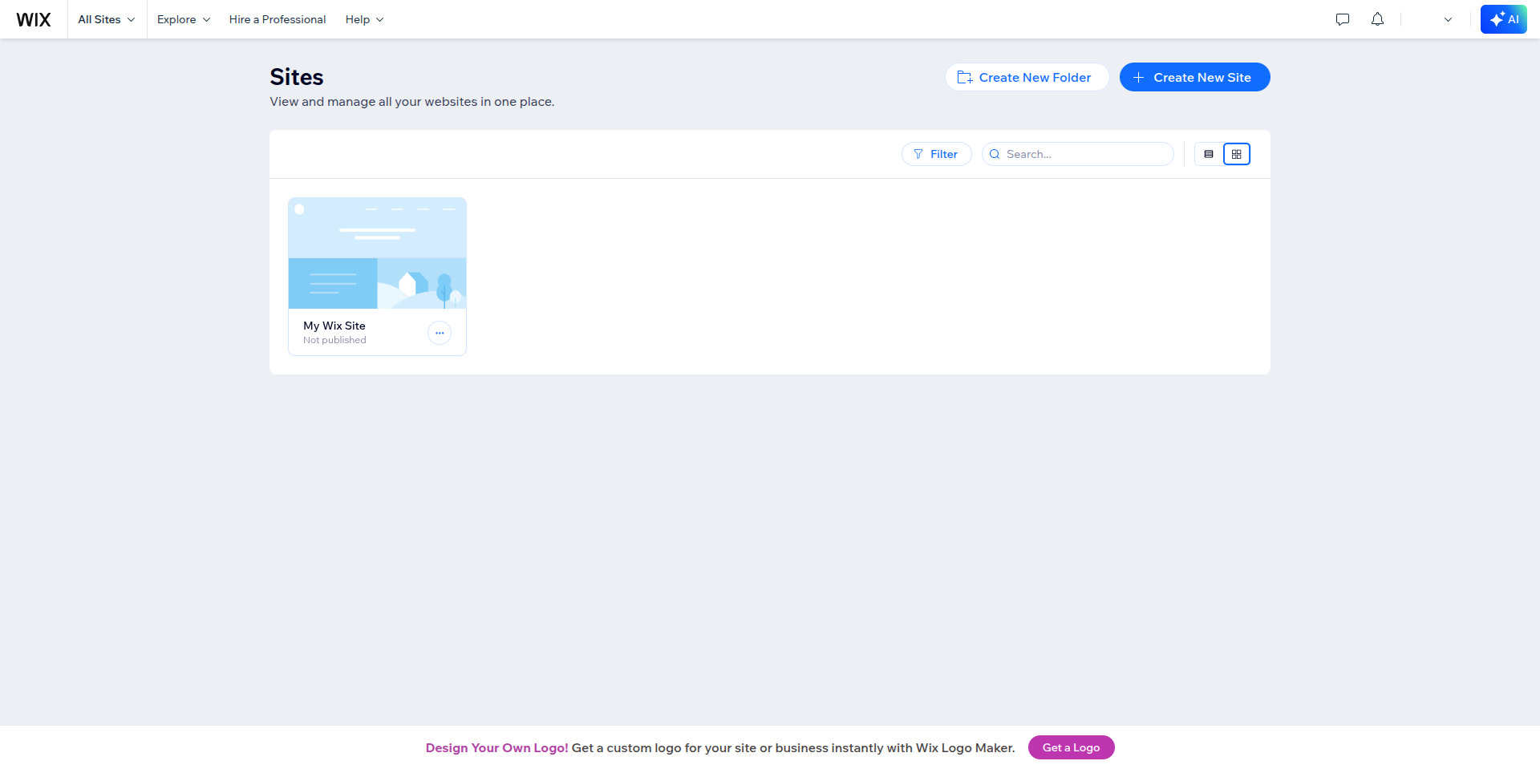Select the My Wix Site name
The width and height of the screenshot is (1540, 769).
coord(334,326)
